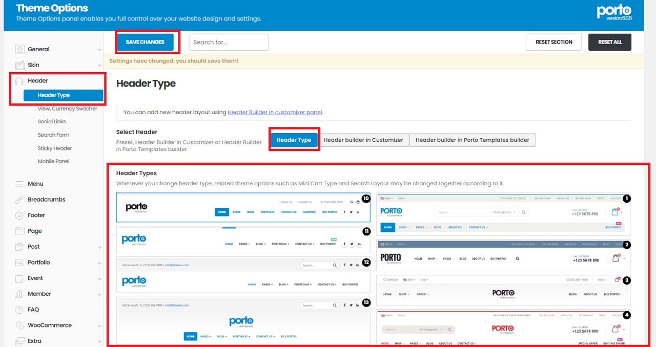Image resolution: width=656 pixels, height=347 pixels.
Task: Click the Header headphones icon
Action: click(19, 81)
